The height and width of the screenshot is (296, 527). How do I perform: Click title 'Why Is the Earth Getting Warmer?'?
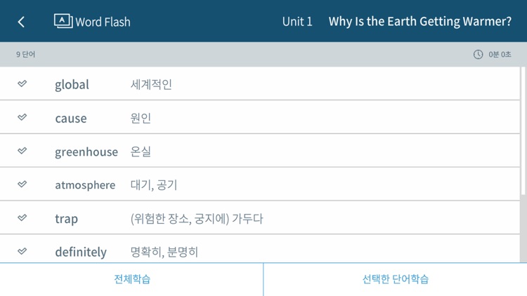[x=419, y=22]
